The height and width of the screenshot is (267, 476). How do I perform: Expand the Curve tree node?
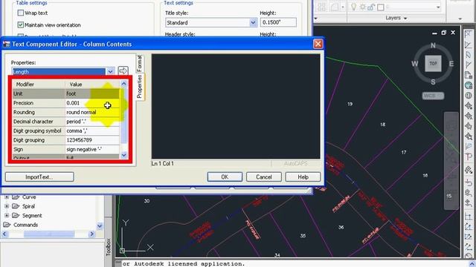[x=7, y=197]
